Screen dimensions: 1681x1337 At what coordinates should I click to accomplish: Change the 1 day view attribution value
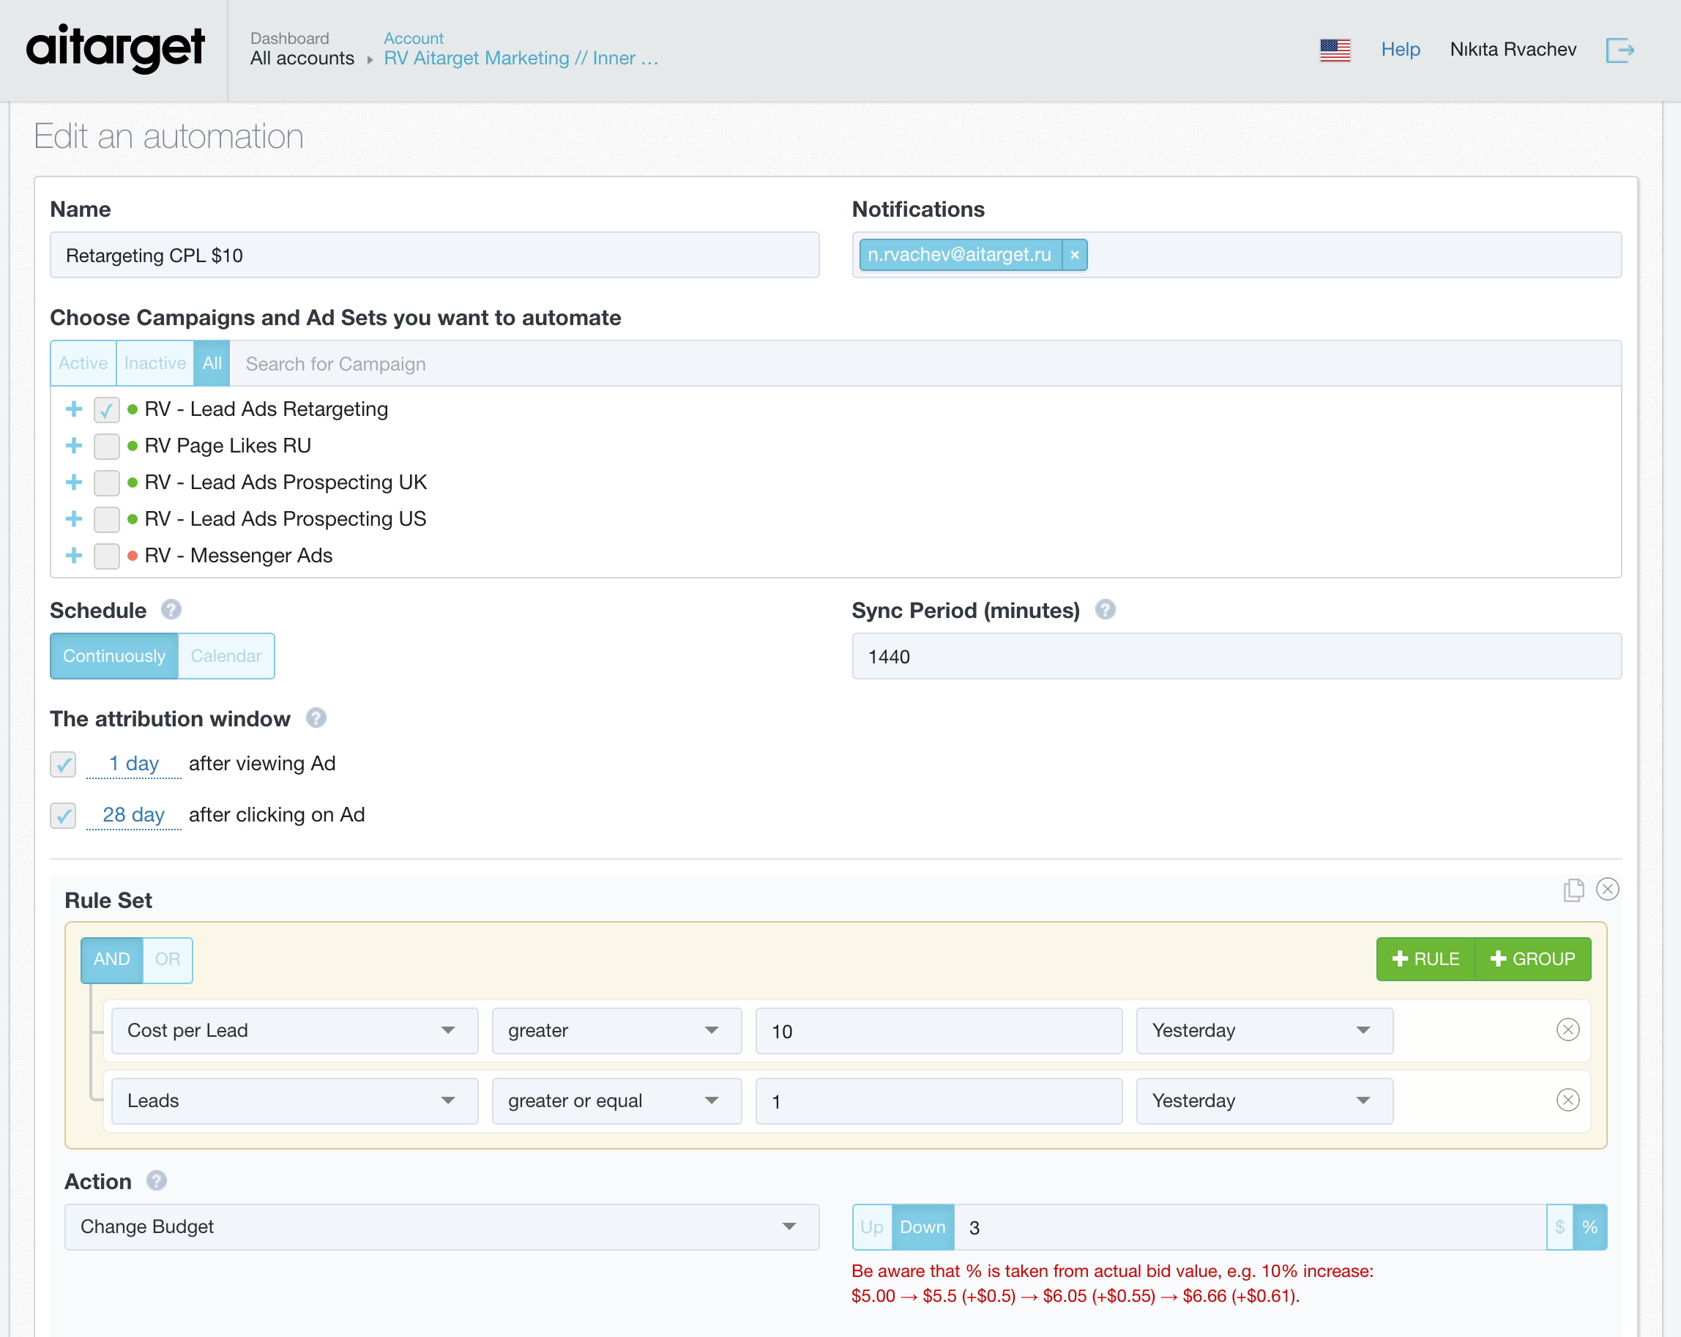tap(133, 764)
